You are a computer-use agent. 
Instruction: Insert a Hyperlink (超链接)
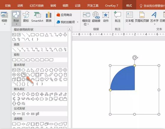coord(96,17)
